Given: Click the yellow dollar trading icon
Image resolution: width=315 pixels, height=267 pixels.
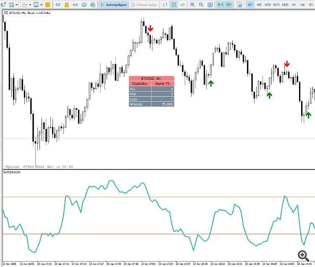Looking at the screenshot, I should (47, 5).
